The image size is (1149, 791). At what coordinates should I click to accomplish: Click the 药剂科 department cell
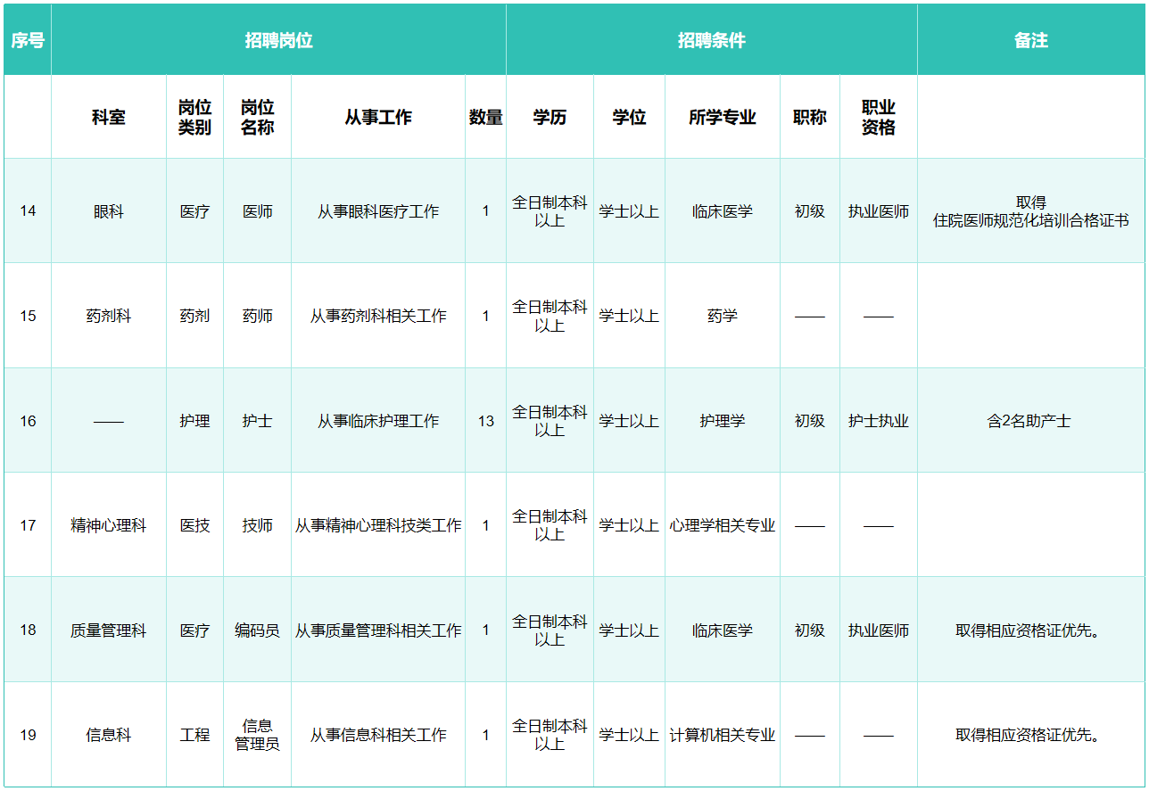[109, 316]
